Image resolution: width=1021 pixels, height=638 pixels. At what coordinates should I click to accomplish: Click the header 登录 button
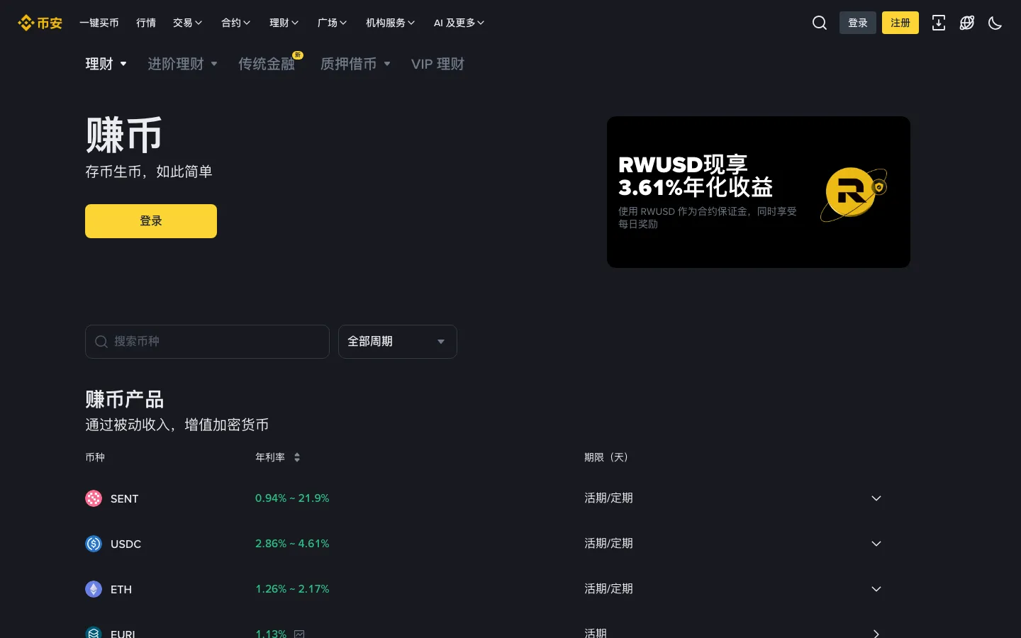(858, 23)
